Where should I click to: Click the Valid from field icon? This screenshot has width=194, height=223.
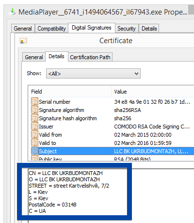[x=34, y=135]
